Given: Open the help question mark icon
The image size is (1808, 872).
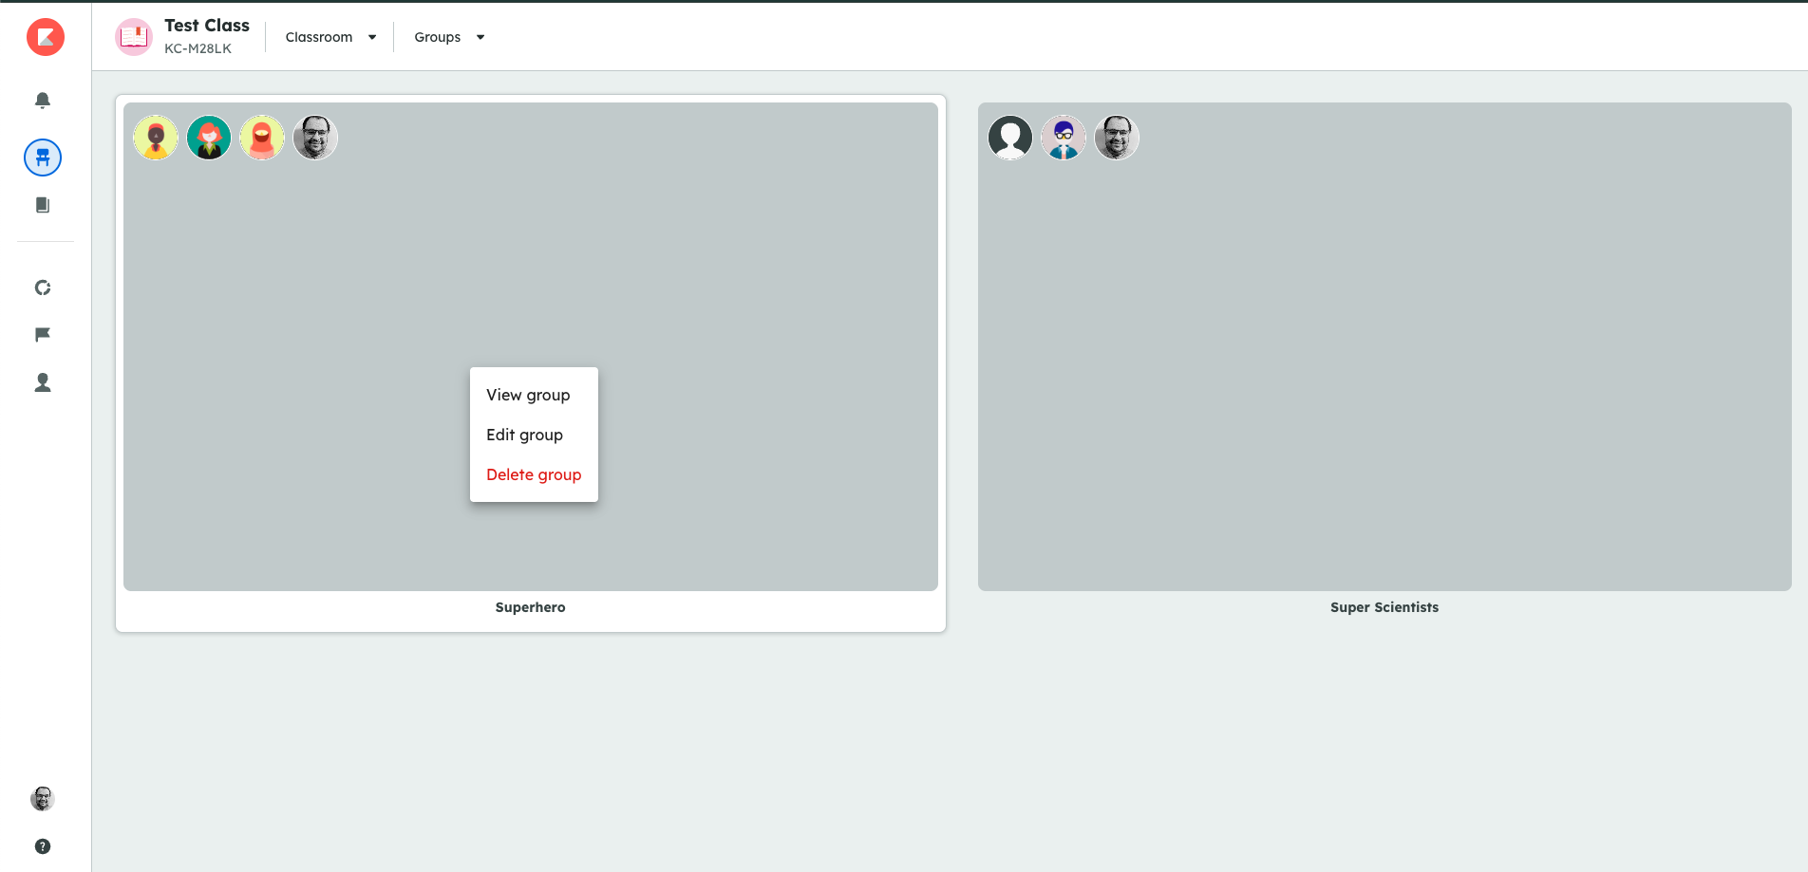Looking at the screenshot, I should pos(43,846).
